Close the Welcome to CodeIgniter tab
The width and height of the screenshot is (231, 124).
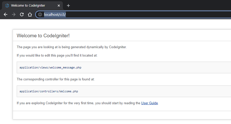click(x=59, y=6)
